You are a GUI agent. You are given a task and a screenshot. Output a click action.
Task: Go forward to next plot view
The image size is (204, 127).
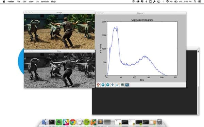108,85
